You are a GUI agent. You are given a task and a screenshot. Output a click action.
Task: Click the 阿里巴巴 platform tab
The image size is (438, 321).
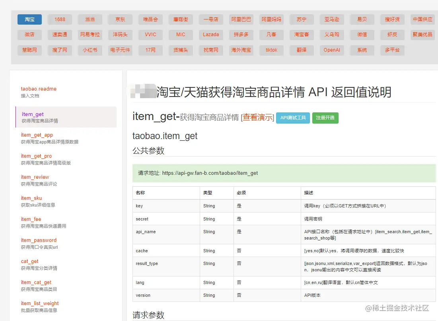coord(241,19)
